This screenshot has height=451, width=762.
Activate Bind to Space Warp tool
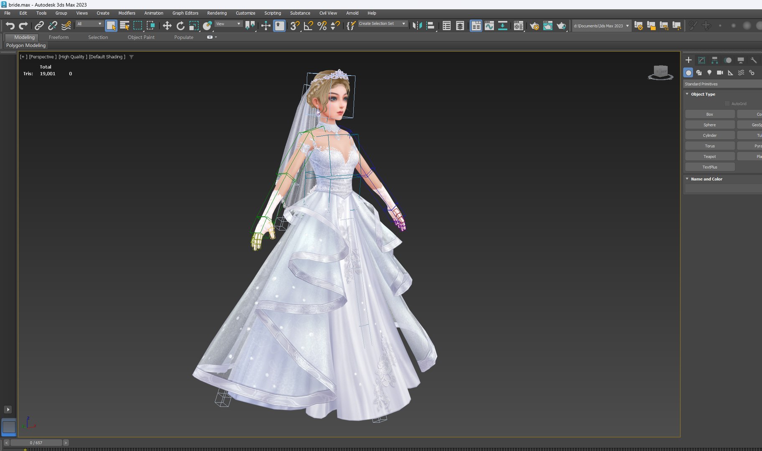[x=66, y=26]
